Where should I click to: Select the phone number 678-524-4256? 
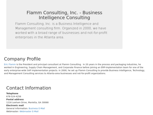[14, 97]
